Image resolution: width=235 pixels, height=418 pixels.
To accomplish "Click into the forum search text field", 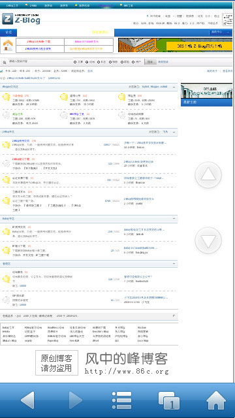I will [x=40, y=61].
